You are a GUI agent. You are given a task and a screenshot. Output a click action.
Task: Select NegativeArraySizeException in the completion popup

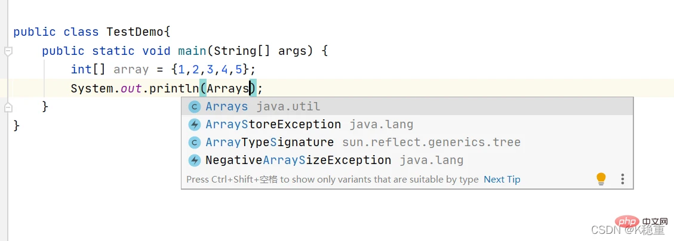(407, 160)
